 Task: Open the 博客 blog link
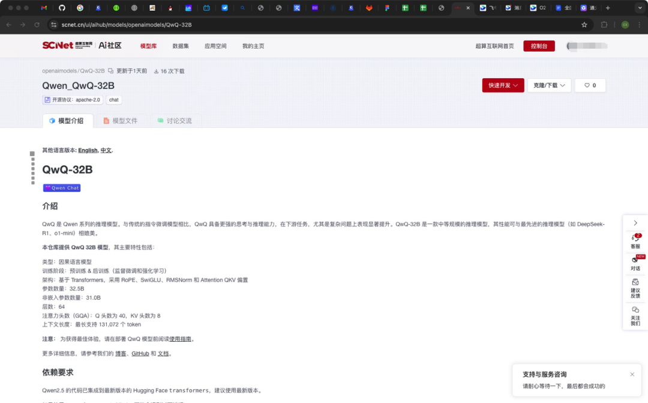(x=121, y=353)
